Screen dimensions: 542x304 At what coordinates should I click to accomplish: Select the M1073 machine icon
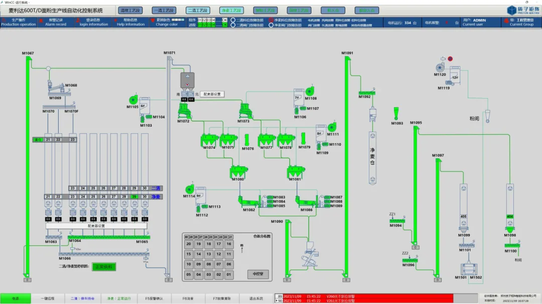coord(245,112)
